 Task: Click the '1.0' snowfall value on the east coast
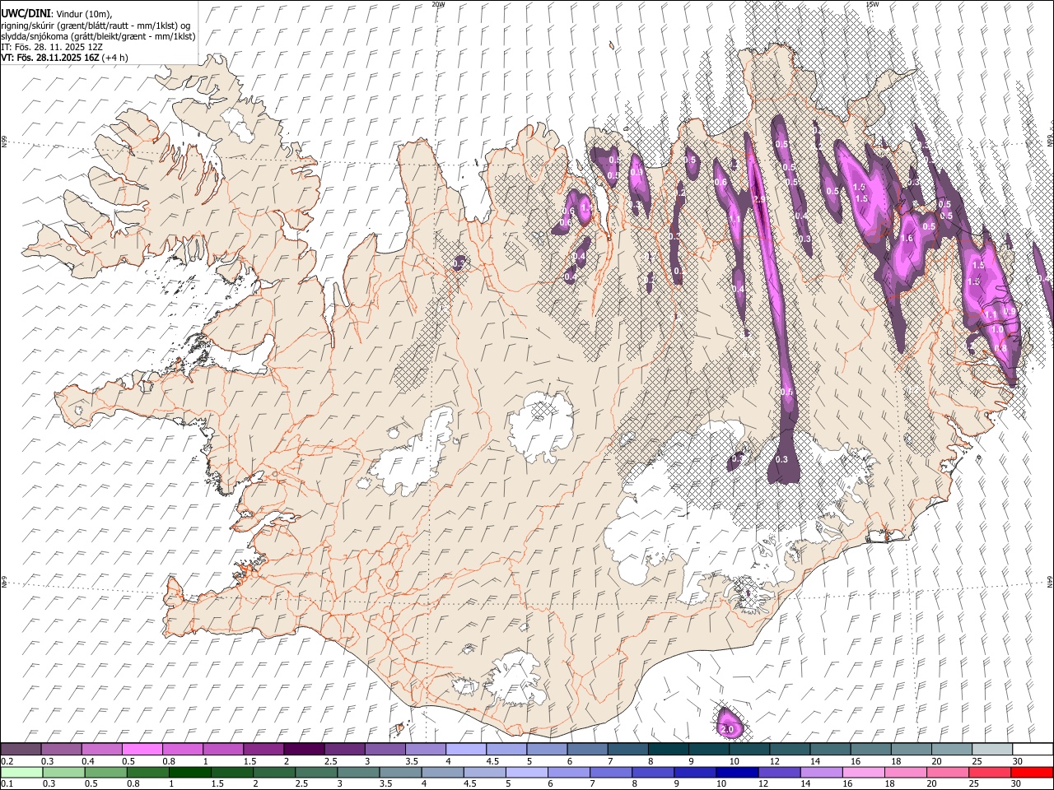tap(997, 329)
